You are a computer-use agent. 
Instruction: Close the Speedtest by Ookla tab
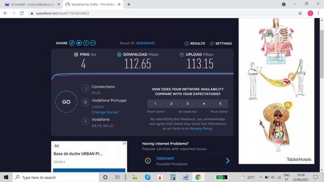tap(119, 4)
